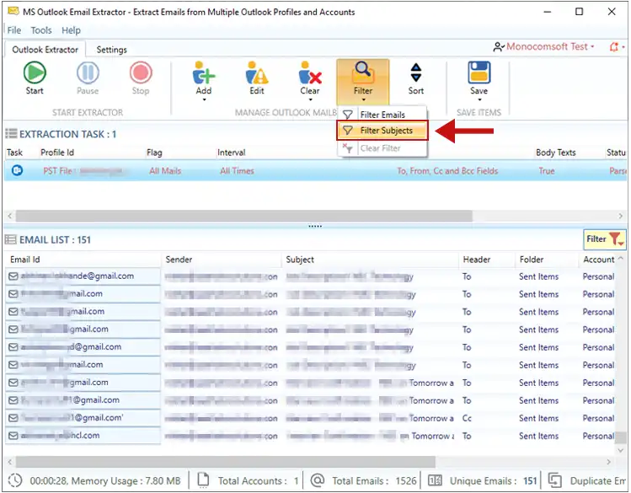Select the email ending d@gmail.com
Screen dimensions: 631x493
pyautogui.click(x=83, y=347)
